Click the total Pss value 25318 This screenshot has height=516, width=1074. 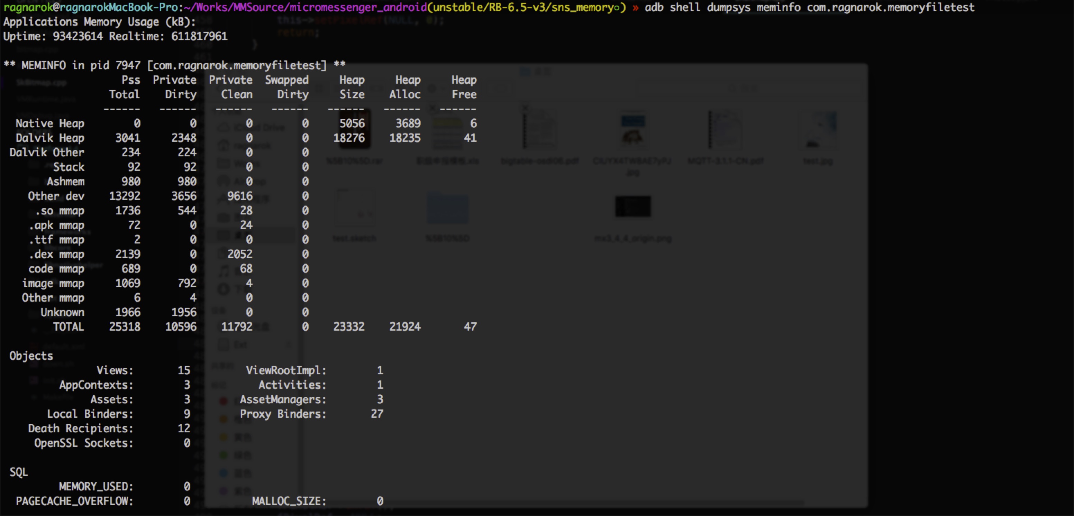coord(125,327)
